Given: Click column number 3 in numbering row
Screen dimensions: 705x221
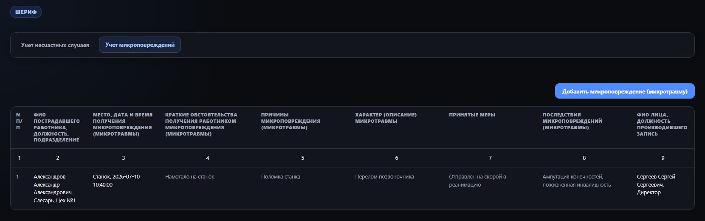Looking at the screenshot, I should pos(124,158).
